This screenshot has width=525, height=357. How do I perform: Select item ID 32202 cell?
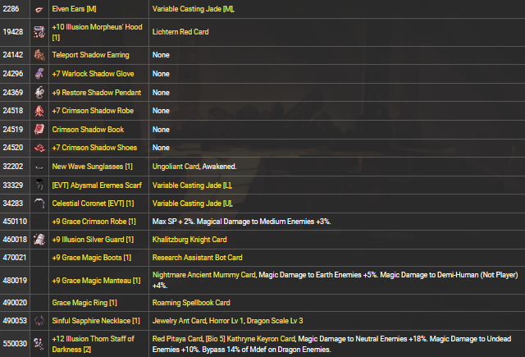click(x=15, y=167)
